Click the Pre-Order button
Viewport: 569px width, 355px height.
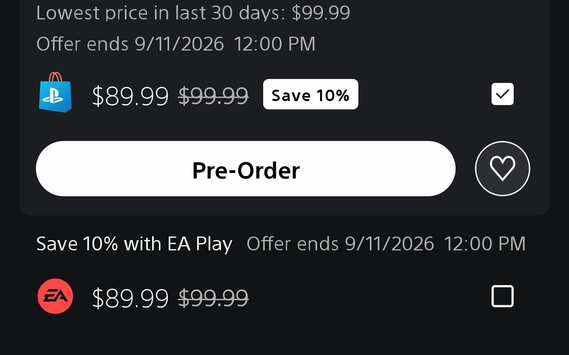[246, 169]
